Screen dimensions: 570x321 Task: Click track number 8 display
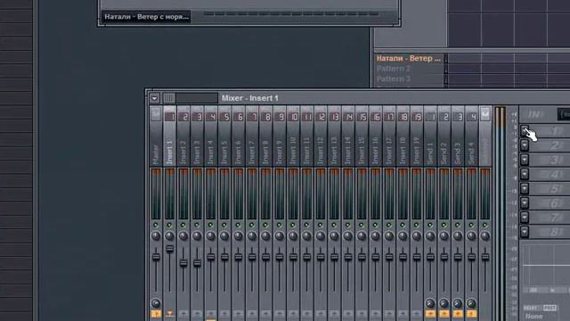tap(265, 117)
